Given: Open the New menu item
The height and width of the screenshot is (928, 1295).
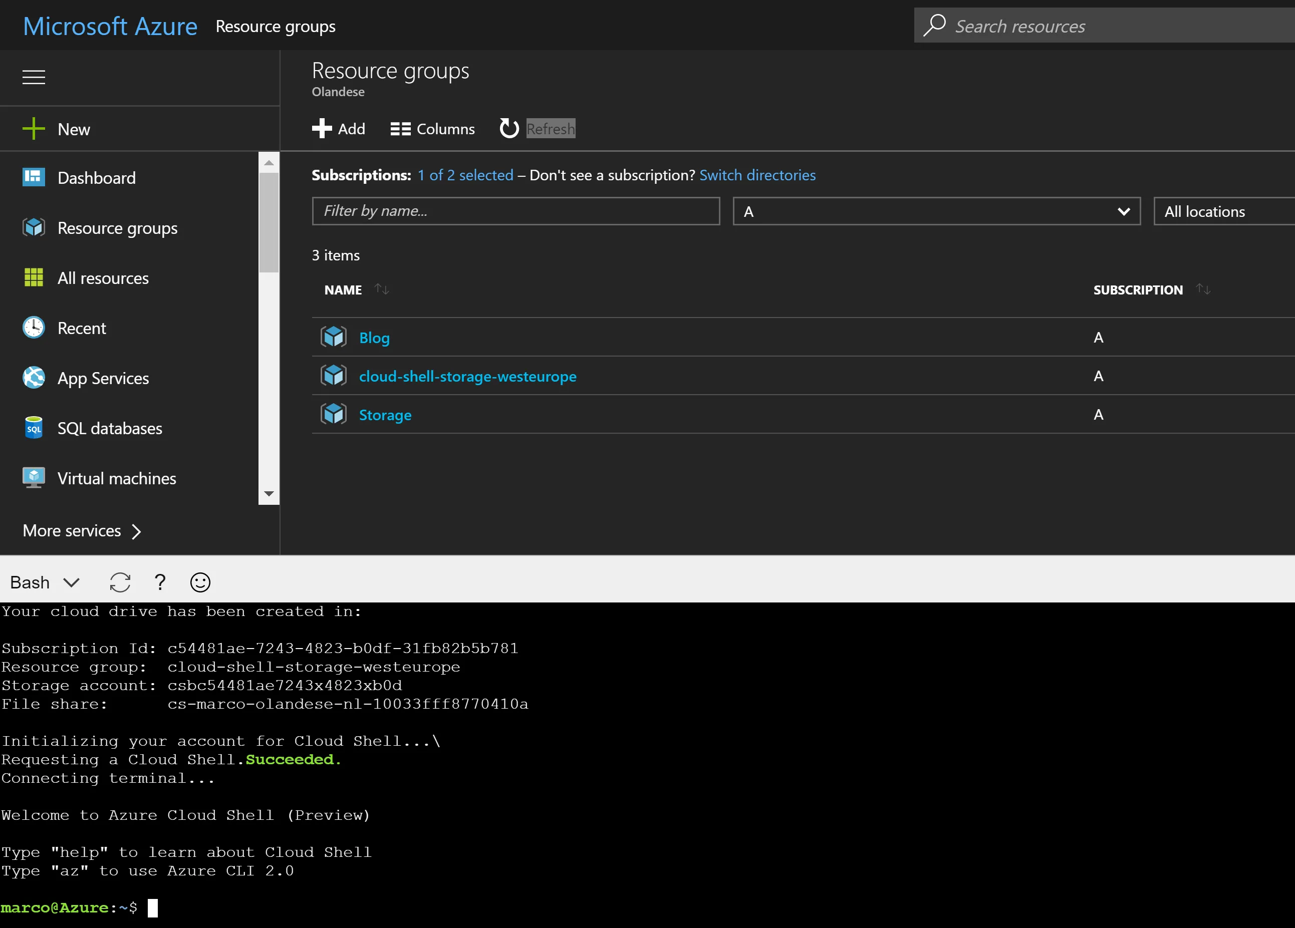Looking at the screenshot, I should tap(74, 130).
